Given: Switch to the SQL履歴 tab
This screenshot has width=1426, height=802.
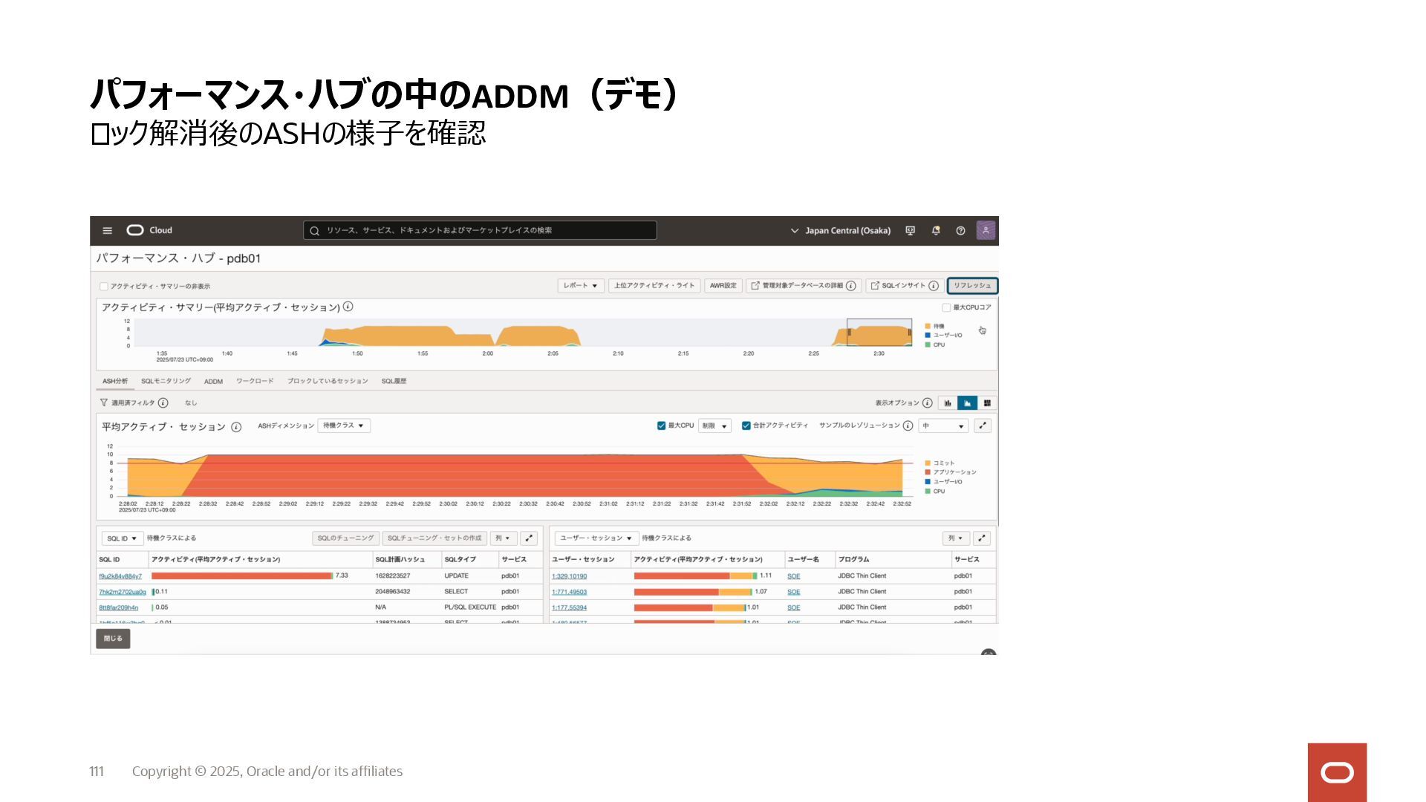Looking at the screenshot, I should coord(394,382).
